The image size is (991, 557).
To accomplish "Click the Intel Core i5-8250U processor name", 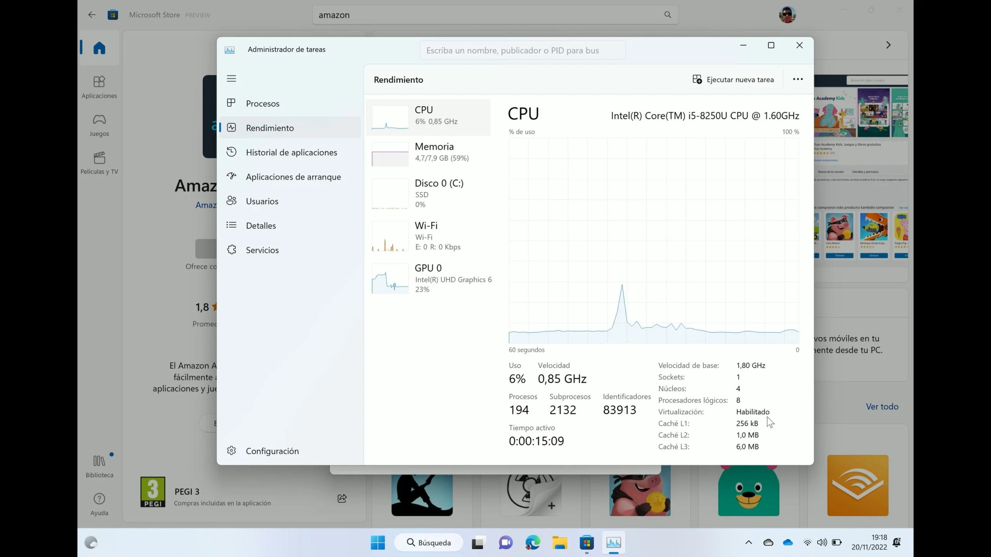I will [x=705, y=116].
